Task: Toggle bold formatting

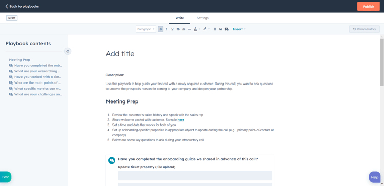Action: click(160, 29)
